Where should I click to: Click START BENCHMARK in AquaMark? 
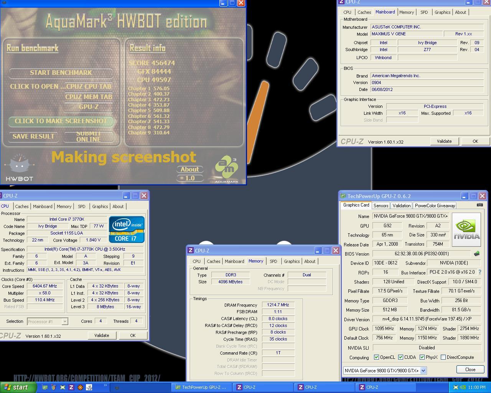(x=61, y=73)
